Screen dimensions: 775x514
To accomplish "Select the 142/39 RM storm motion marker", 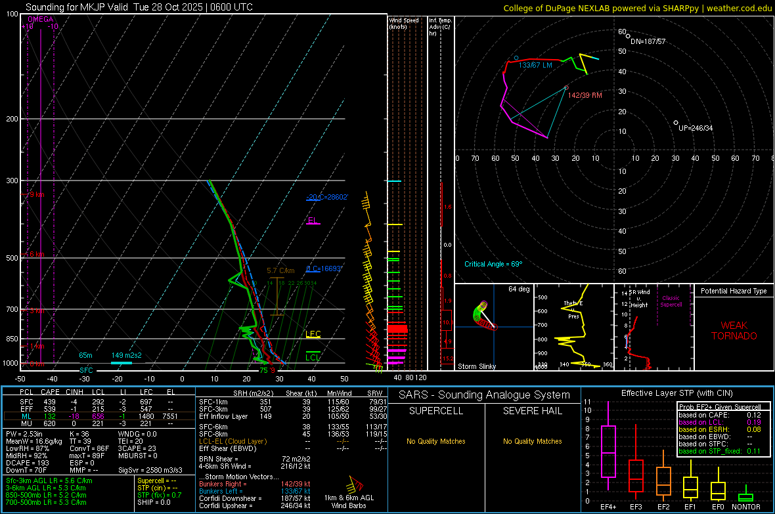I will pyautogui.click(x=566, y=87).
